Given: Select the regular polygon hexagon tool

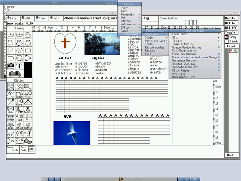Looking at the screenshot, I should tap(19, 58).
